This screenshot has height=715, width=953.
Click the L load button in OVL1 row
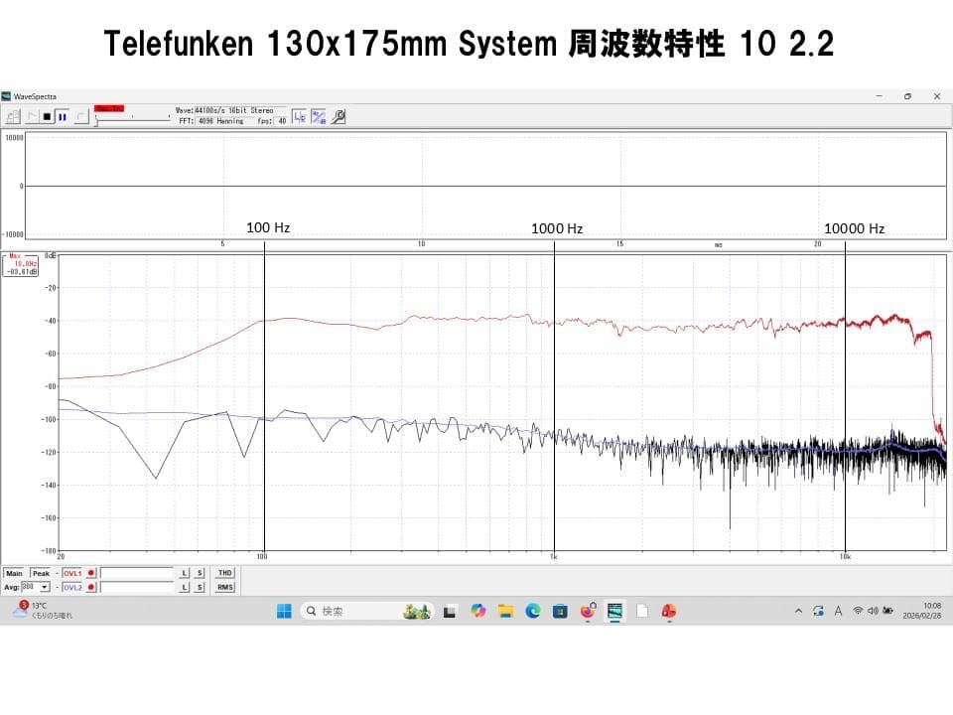[185, 573]
